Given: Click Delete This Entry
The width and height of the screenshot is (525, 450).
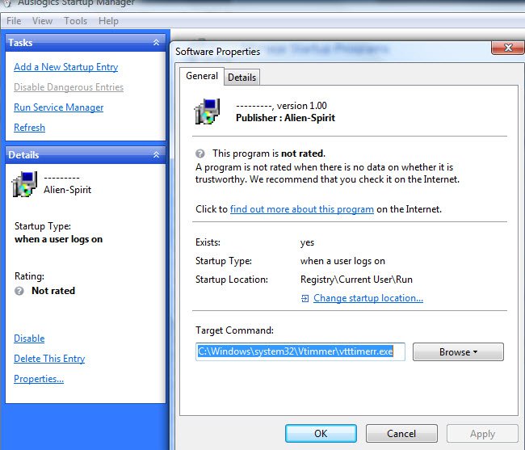Looking at the screenshot, I should tap(49, 359).
